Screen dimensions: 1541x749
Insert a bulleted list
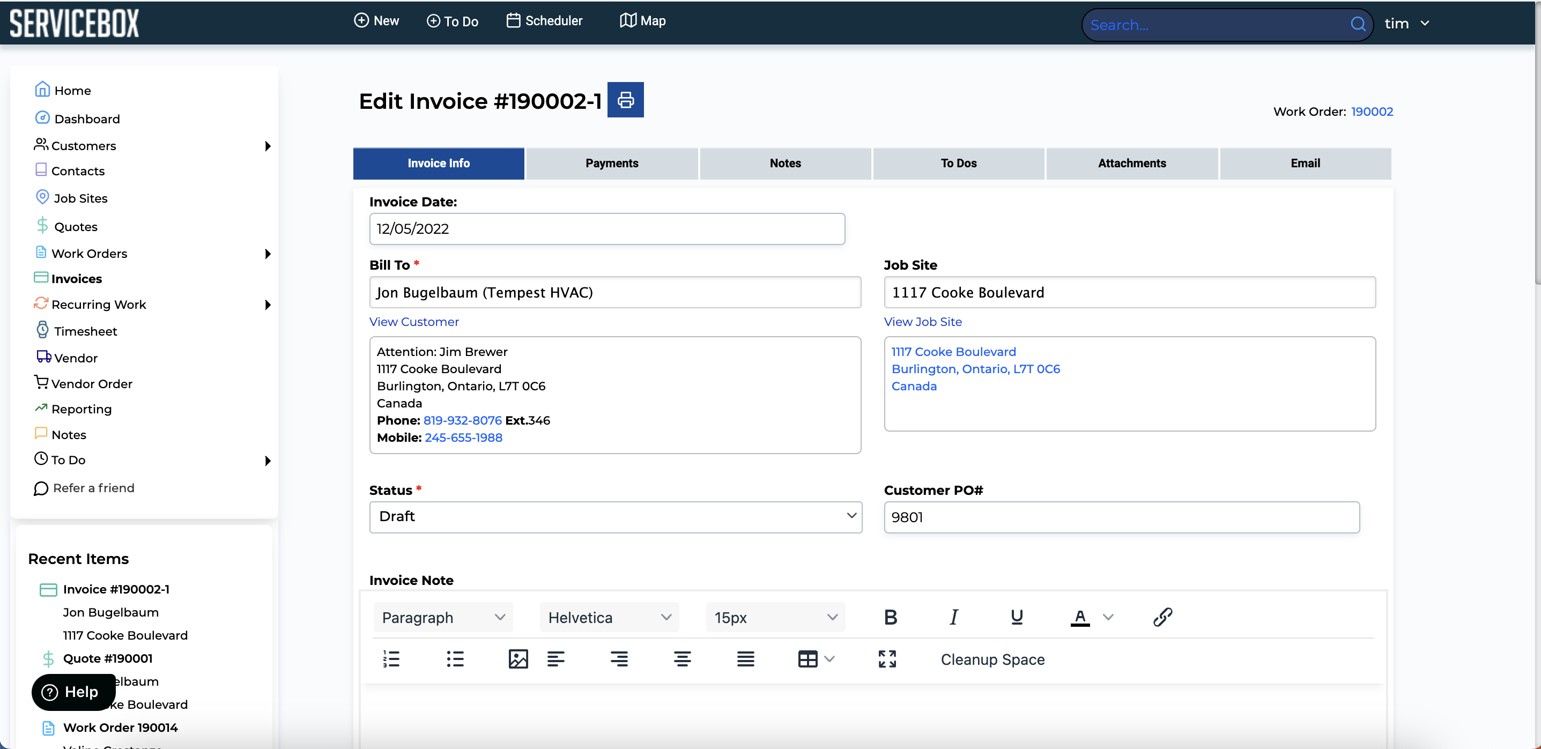[x=455, y=659]
